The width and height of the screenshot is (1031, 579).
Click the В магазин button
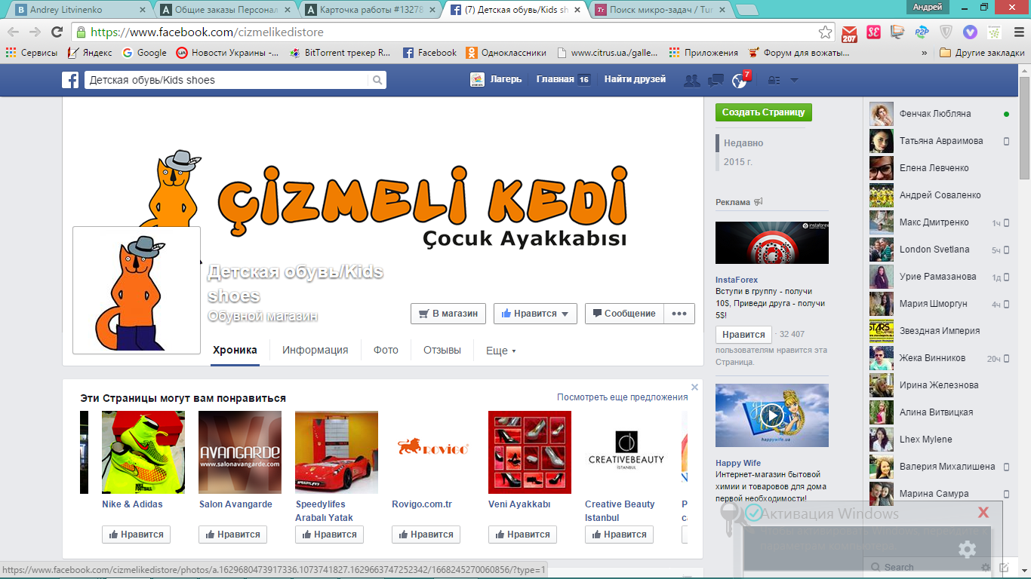pos(448,314)
